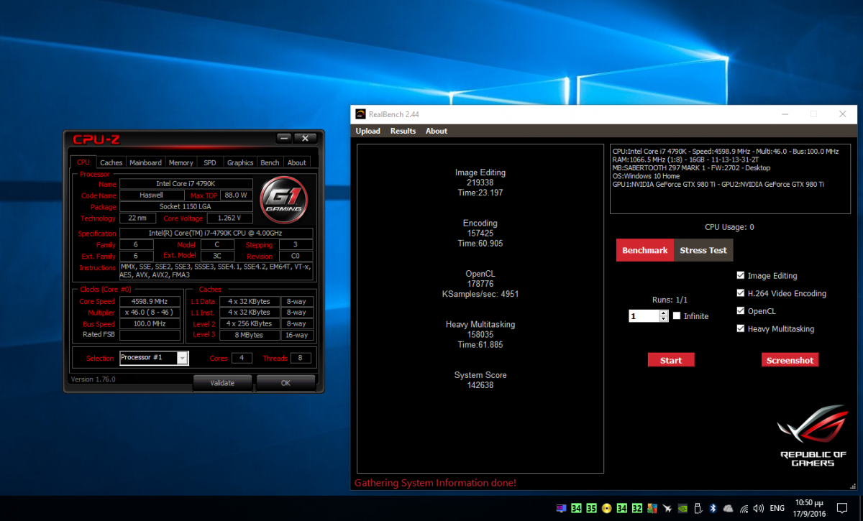Screen dimensions: 863x521
Task: Open the About menu in RealBench
Action: pyautogui.click(x=437, y=131)
